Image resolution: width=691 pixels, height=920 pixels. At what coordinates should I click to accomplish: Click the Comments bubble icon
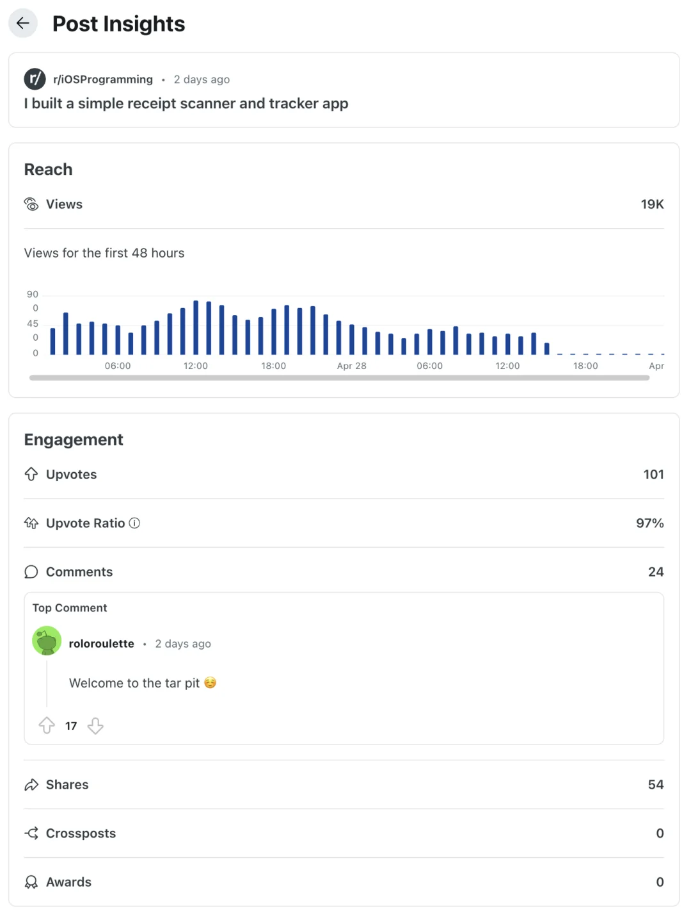click(x=31, y=571)
